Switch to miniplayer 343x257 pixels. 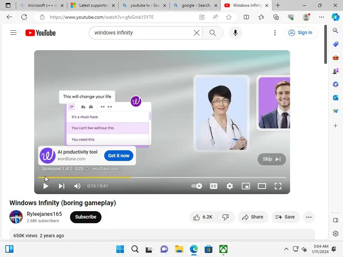[246, 186]
